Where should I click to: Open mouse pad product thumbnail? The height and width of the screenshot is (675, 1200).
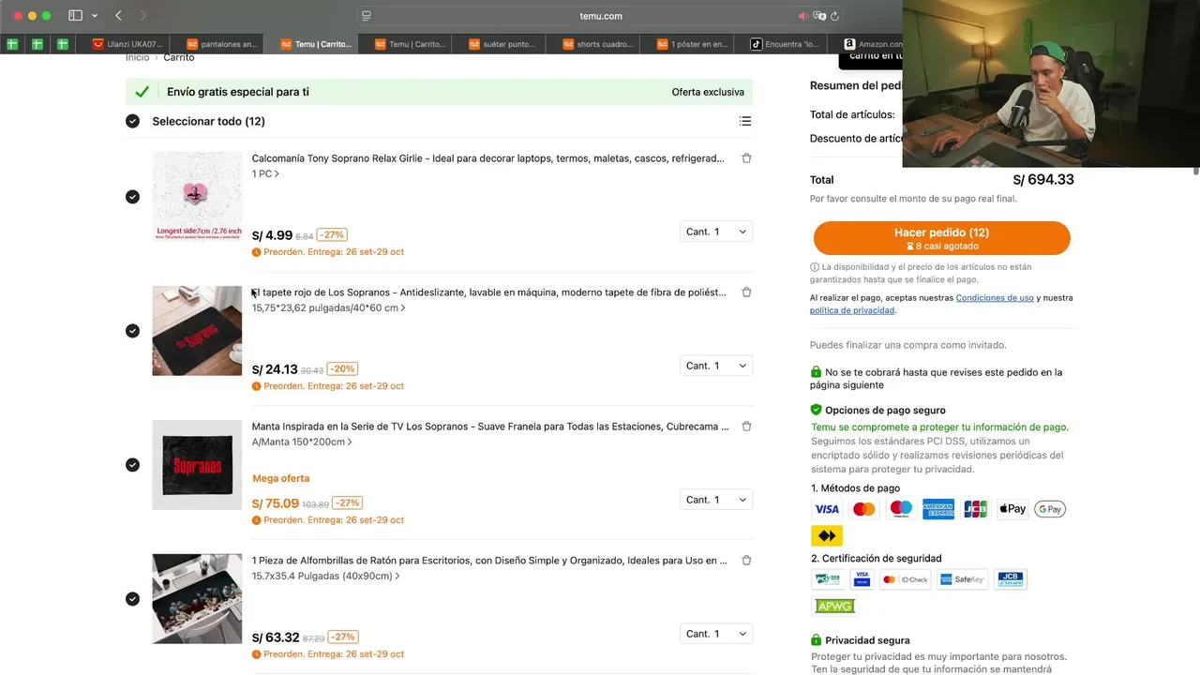[197, 599]
